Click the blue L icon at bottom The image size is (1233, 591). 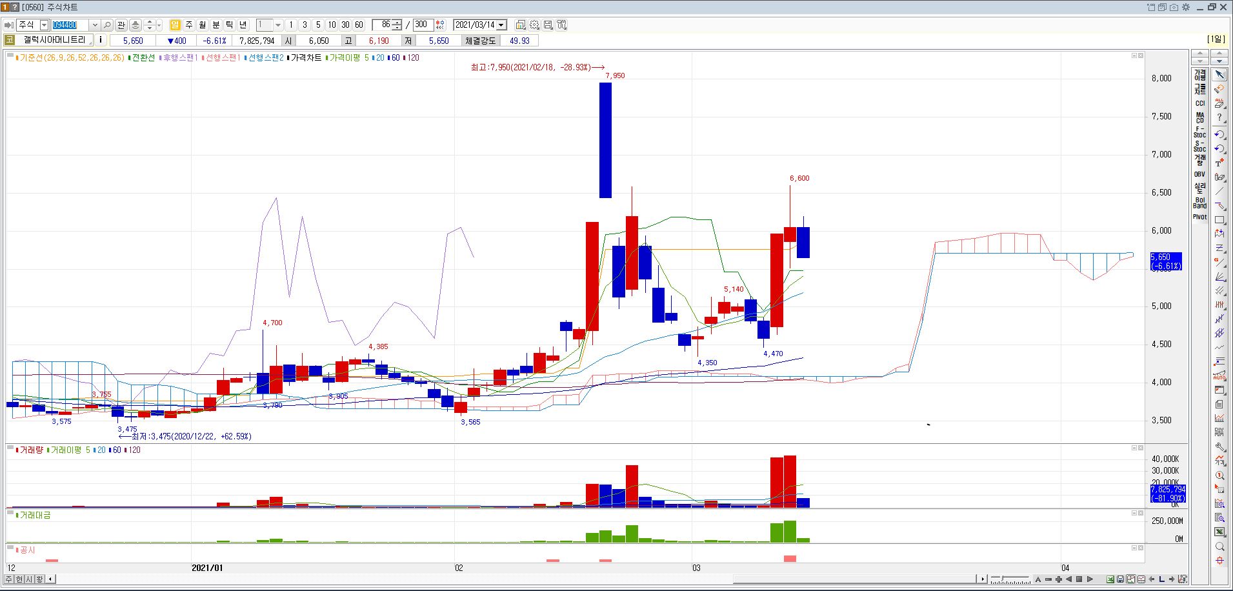pos(1161,579)
